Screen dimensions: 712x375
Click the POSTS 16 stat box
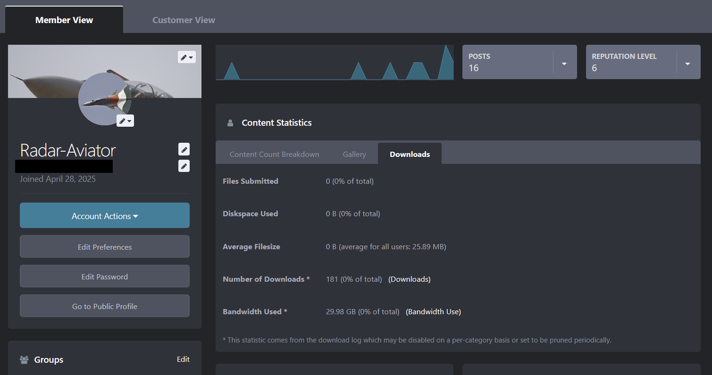click(x=519, y=62)
